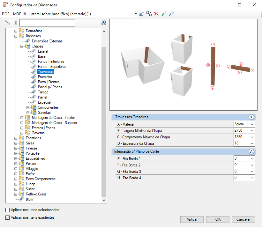Click the Cancelar button
The image size is (262, 227).
pos(243,219)
